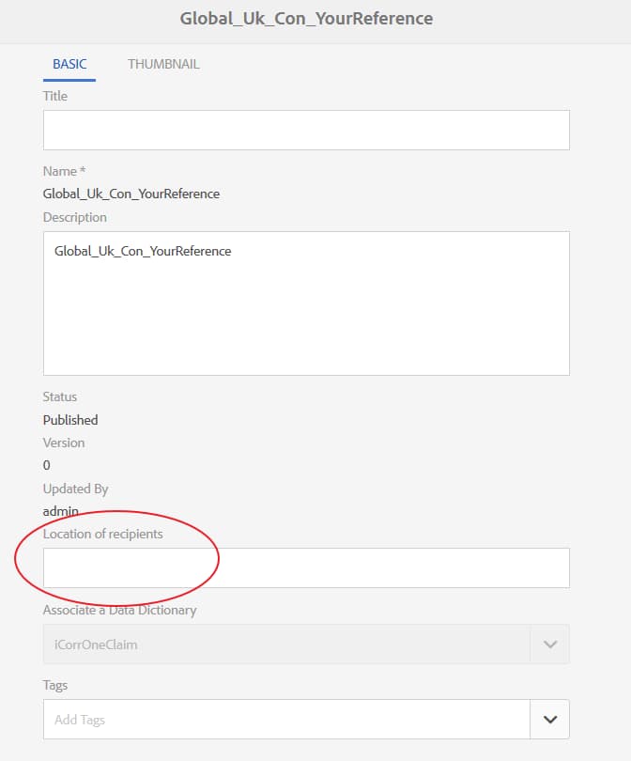Click the version number 0
This screenshot has height=761, width=631.
pyautogui.click(x=46, y=465)
